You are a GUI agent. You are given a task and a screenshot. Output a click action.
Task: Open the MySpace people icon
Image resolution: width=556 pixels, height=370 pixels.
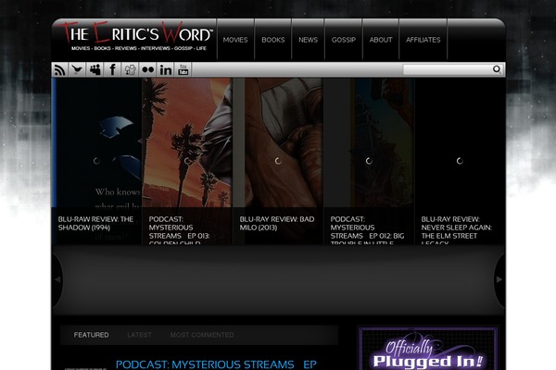[95, 69]
